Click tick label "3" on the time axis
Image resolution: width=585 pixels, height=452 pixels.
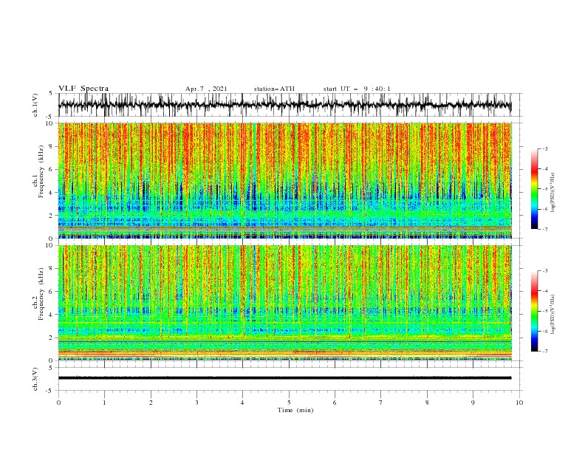click(196, 403)
